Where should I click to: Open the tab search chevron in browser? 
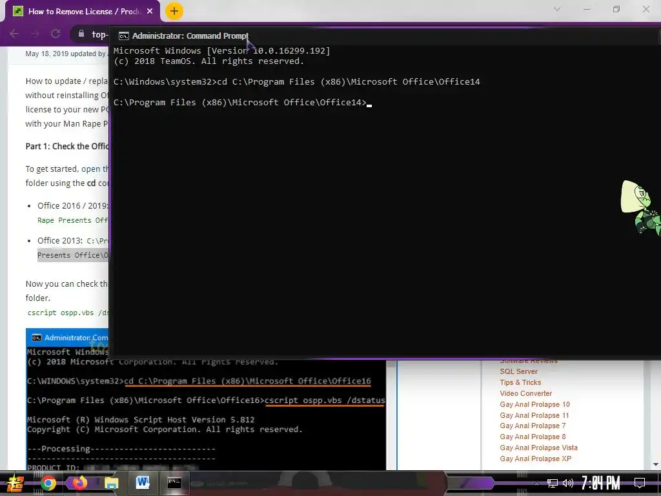point(557,9)
